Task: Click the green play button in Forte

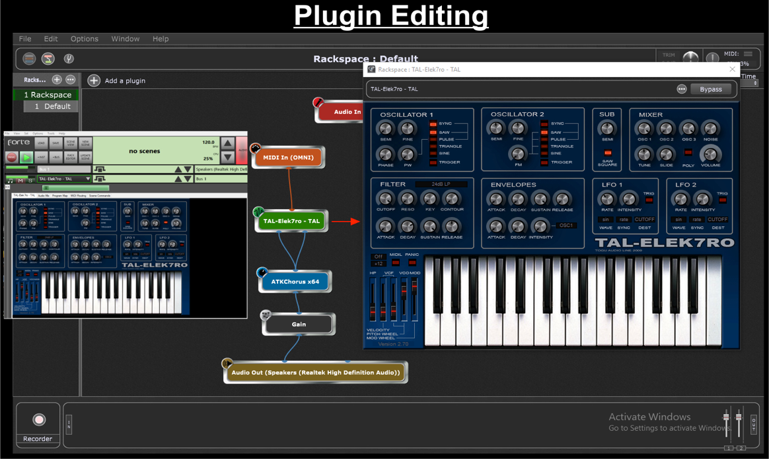Action: point(26,157)
